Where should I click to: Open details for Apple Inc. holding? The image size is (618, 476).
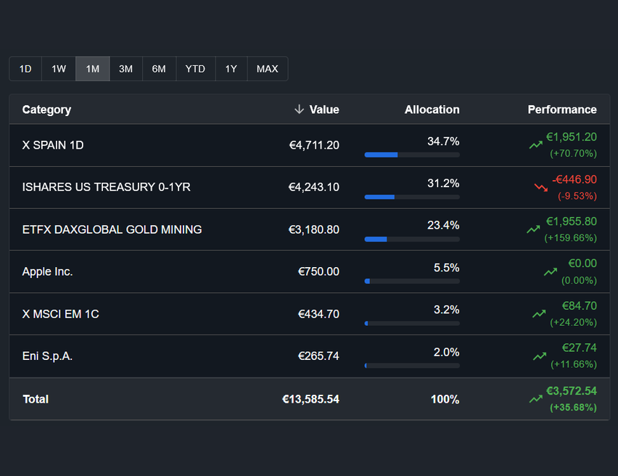pyautogui.click(x=47, y=271)
